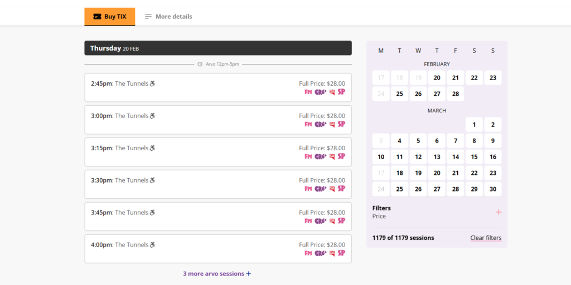Click the GR6+ icon on the 3:45pm session
Image resolution: width=571 pixels, height=285 pixels.
pos(320,221)
